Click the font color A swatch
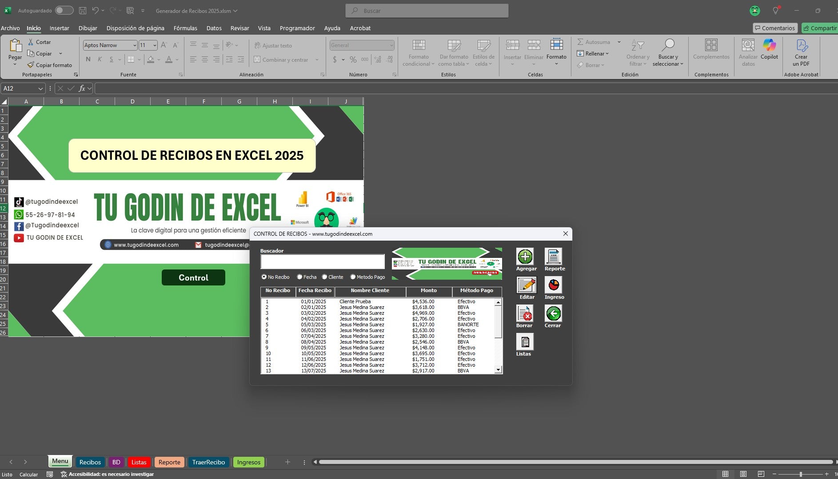 pos(169,59)
